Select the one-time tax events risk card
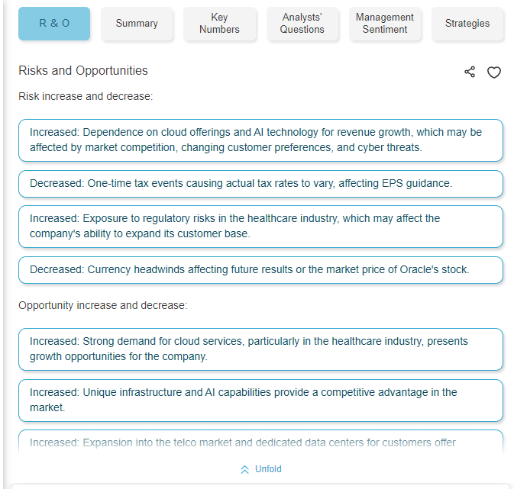Viewport: 514px width, 489px height. [x=260, y=183]
